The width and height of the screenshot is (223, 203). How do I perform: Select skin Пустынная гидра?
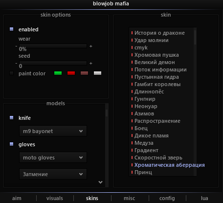click(156, 77)
